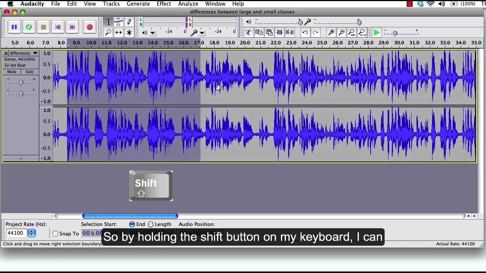Click Skip to Start button
Screen dimensions: 486x273
click(x=58, y=27)
